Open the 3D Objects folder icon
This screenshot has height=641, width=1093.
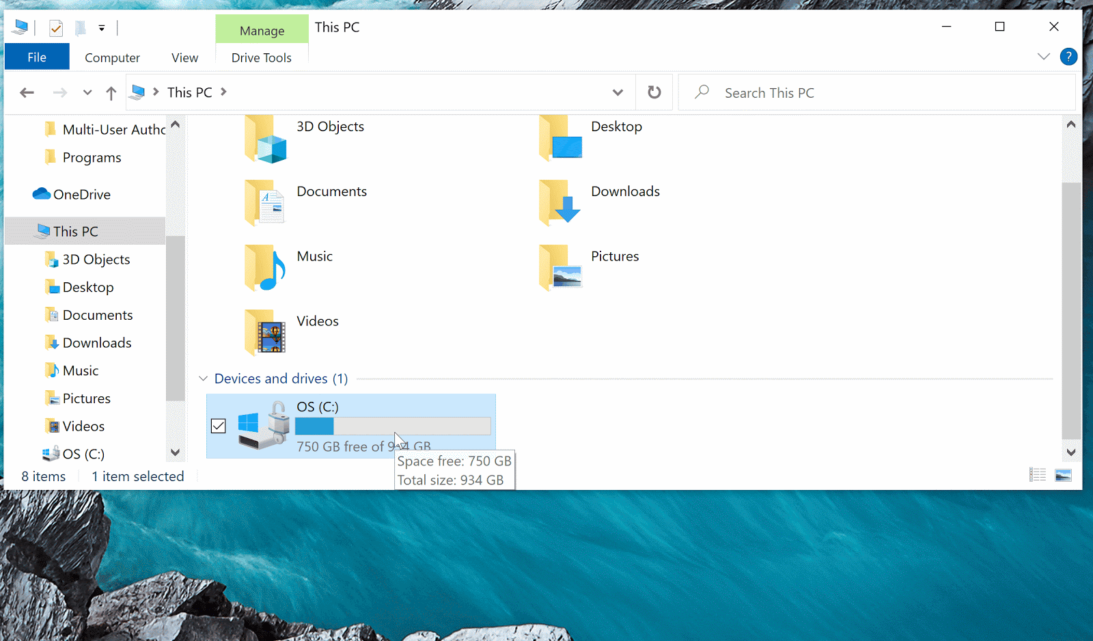click(266, 139)
